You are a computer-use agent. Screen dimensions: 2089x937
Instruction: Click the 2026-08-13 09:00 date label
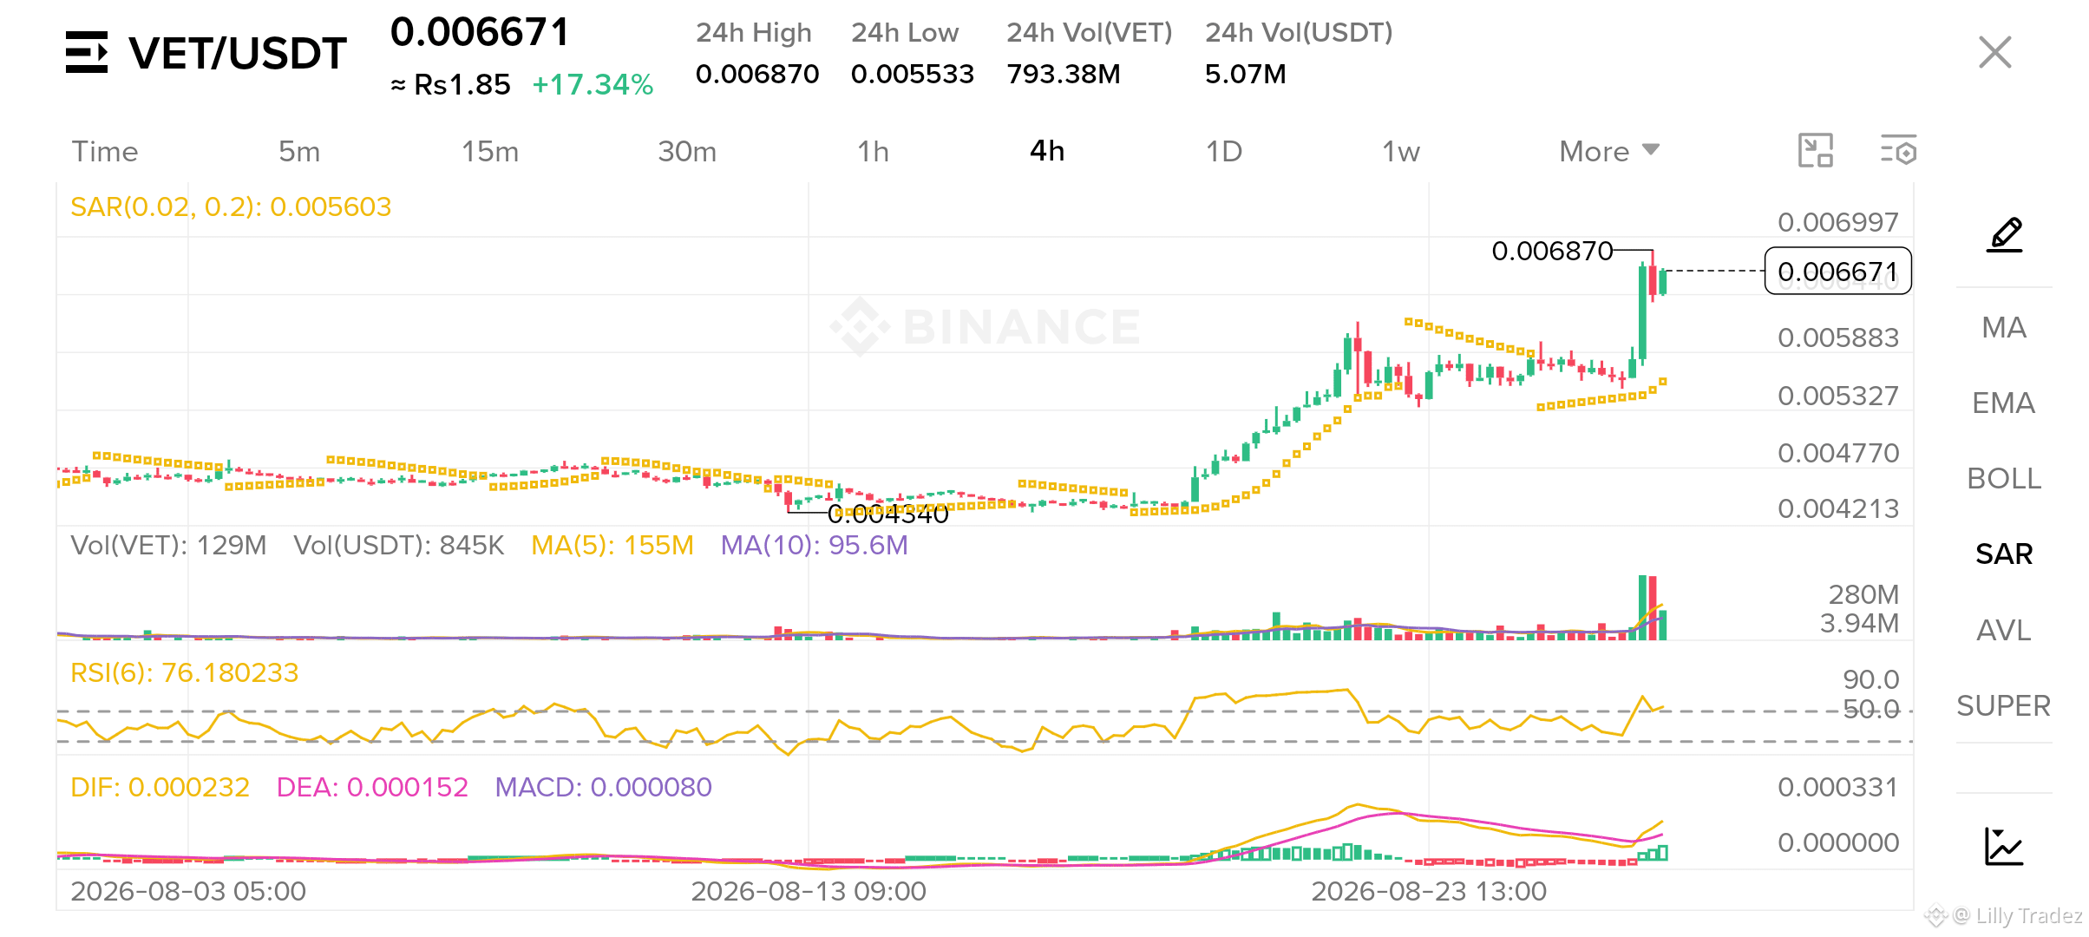(809, 891)
